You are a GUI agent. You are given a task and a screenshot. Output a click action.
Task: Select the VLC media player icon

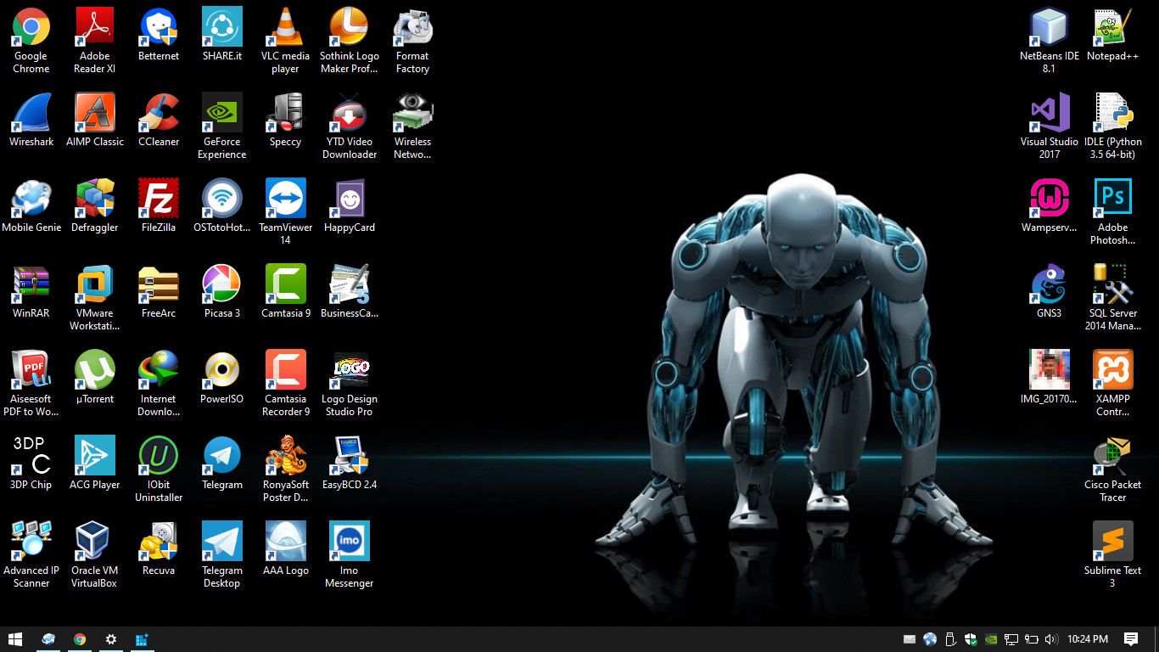286,27
